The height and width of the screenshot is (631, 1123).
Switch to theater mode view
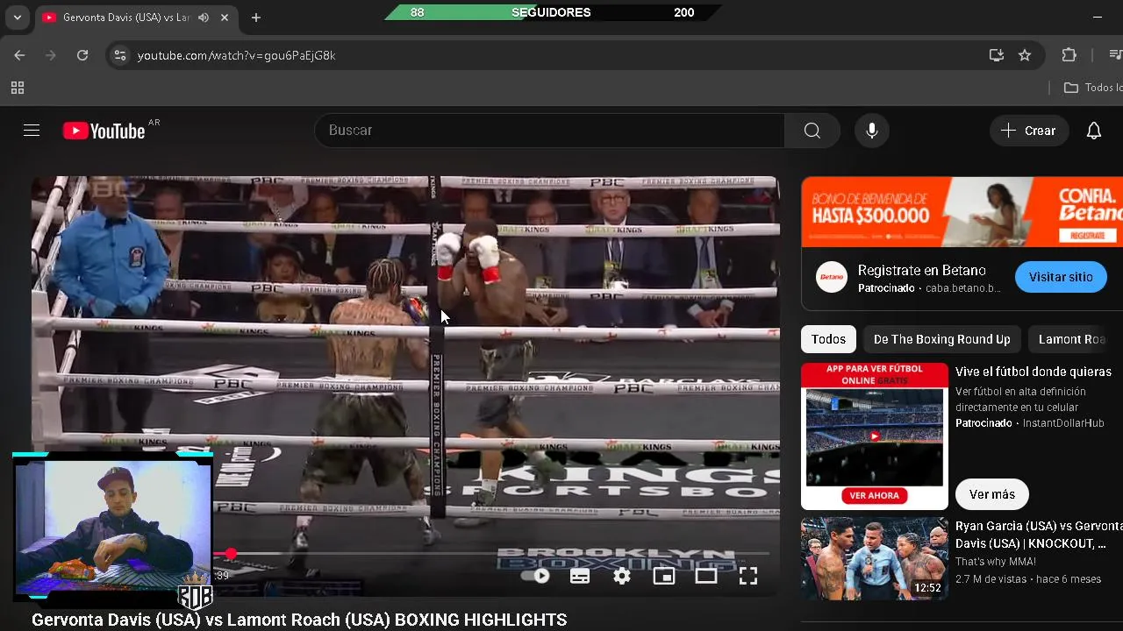coord(706,576)
